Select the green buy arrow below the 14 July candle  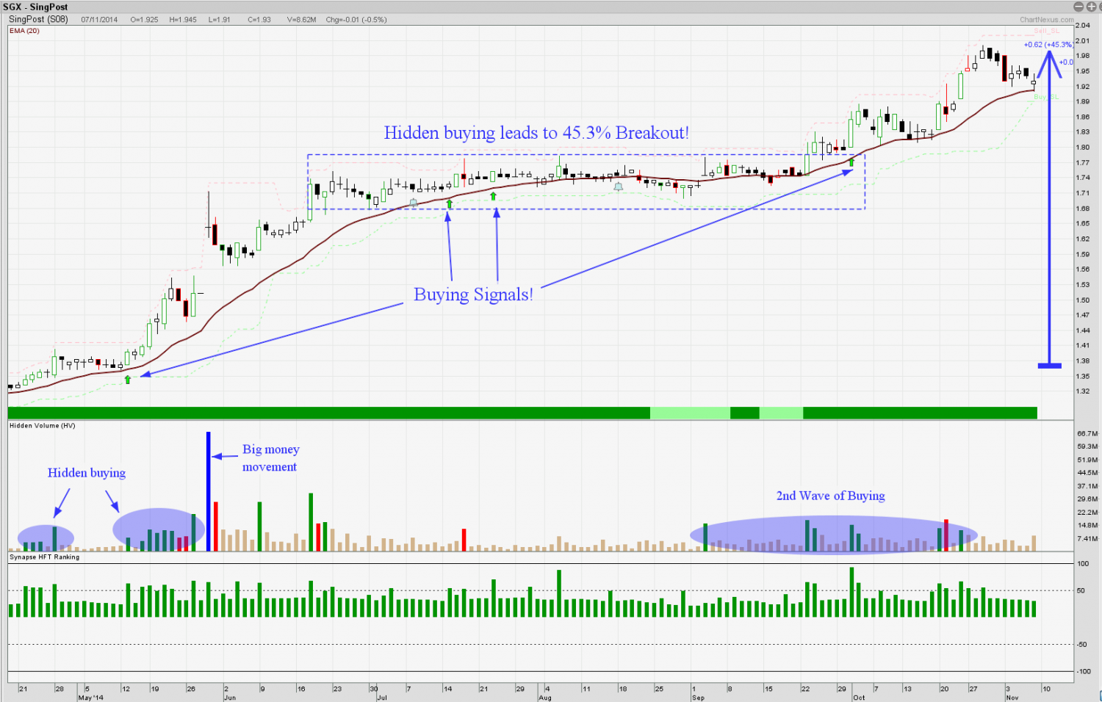point(450,204)
